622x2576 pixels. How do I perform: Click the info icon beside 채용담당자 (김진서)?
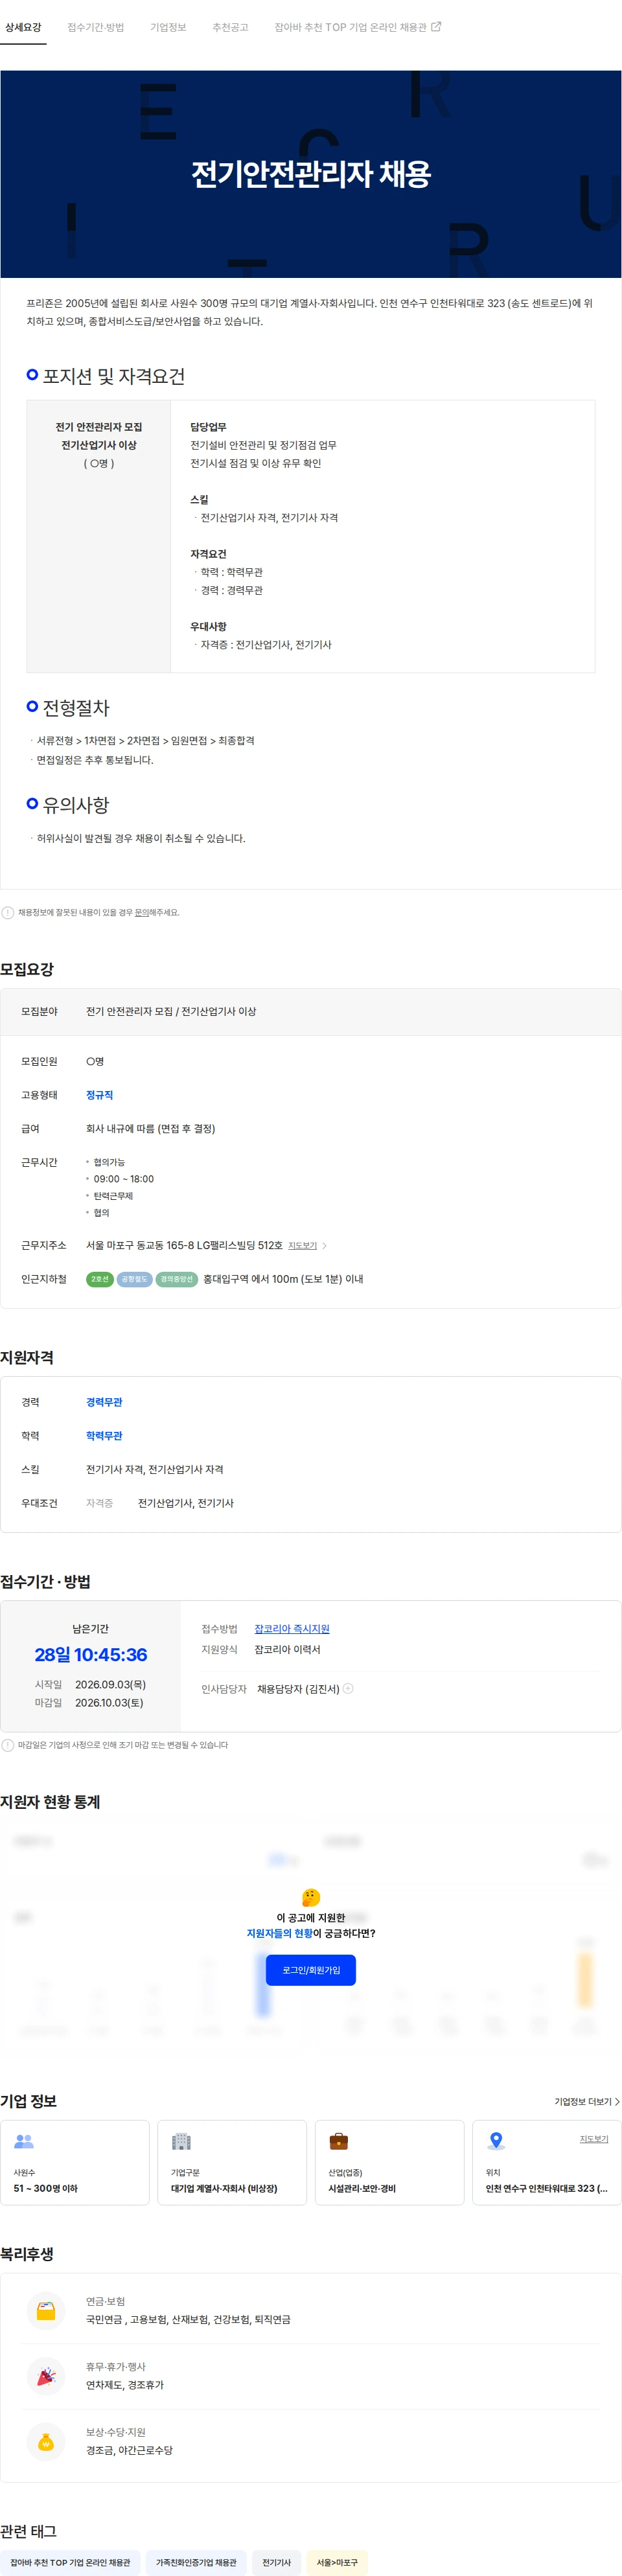click(x=348, y=1688)
